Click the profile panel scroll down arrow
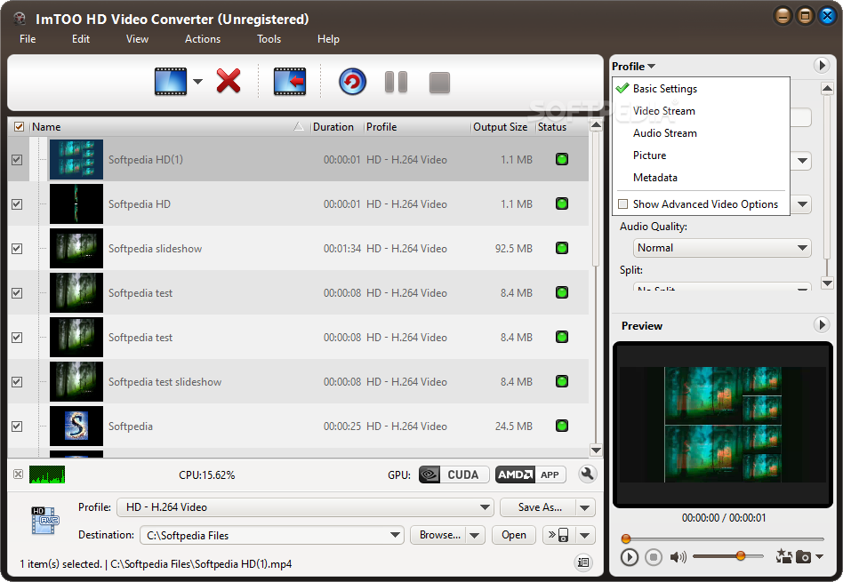The image size is (843, 582). (827, 283)
